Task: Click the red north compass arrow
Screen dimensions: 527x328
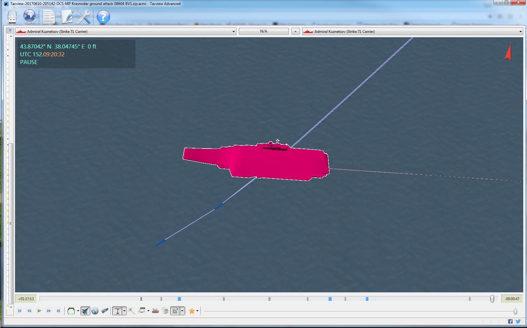Action: click(x=508, y=52)
